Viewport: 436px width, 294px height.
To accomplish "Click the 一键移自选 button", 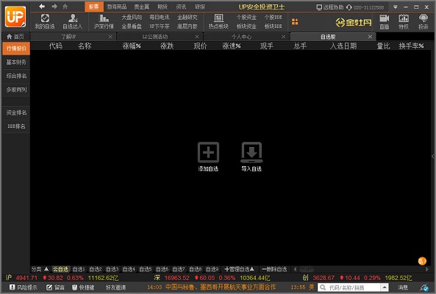I will [x=274, y=269].
